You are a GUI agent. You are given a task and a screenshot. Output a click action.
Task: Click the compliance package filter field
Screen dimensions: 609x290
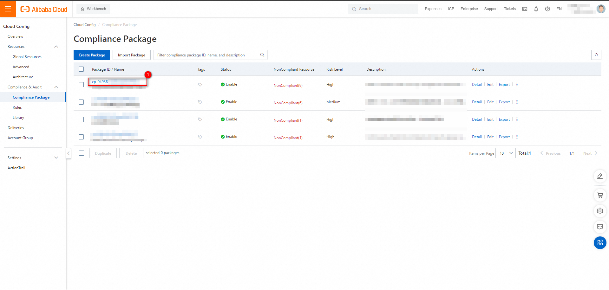pos(205,55)
